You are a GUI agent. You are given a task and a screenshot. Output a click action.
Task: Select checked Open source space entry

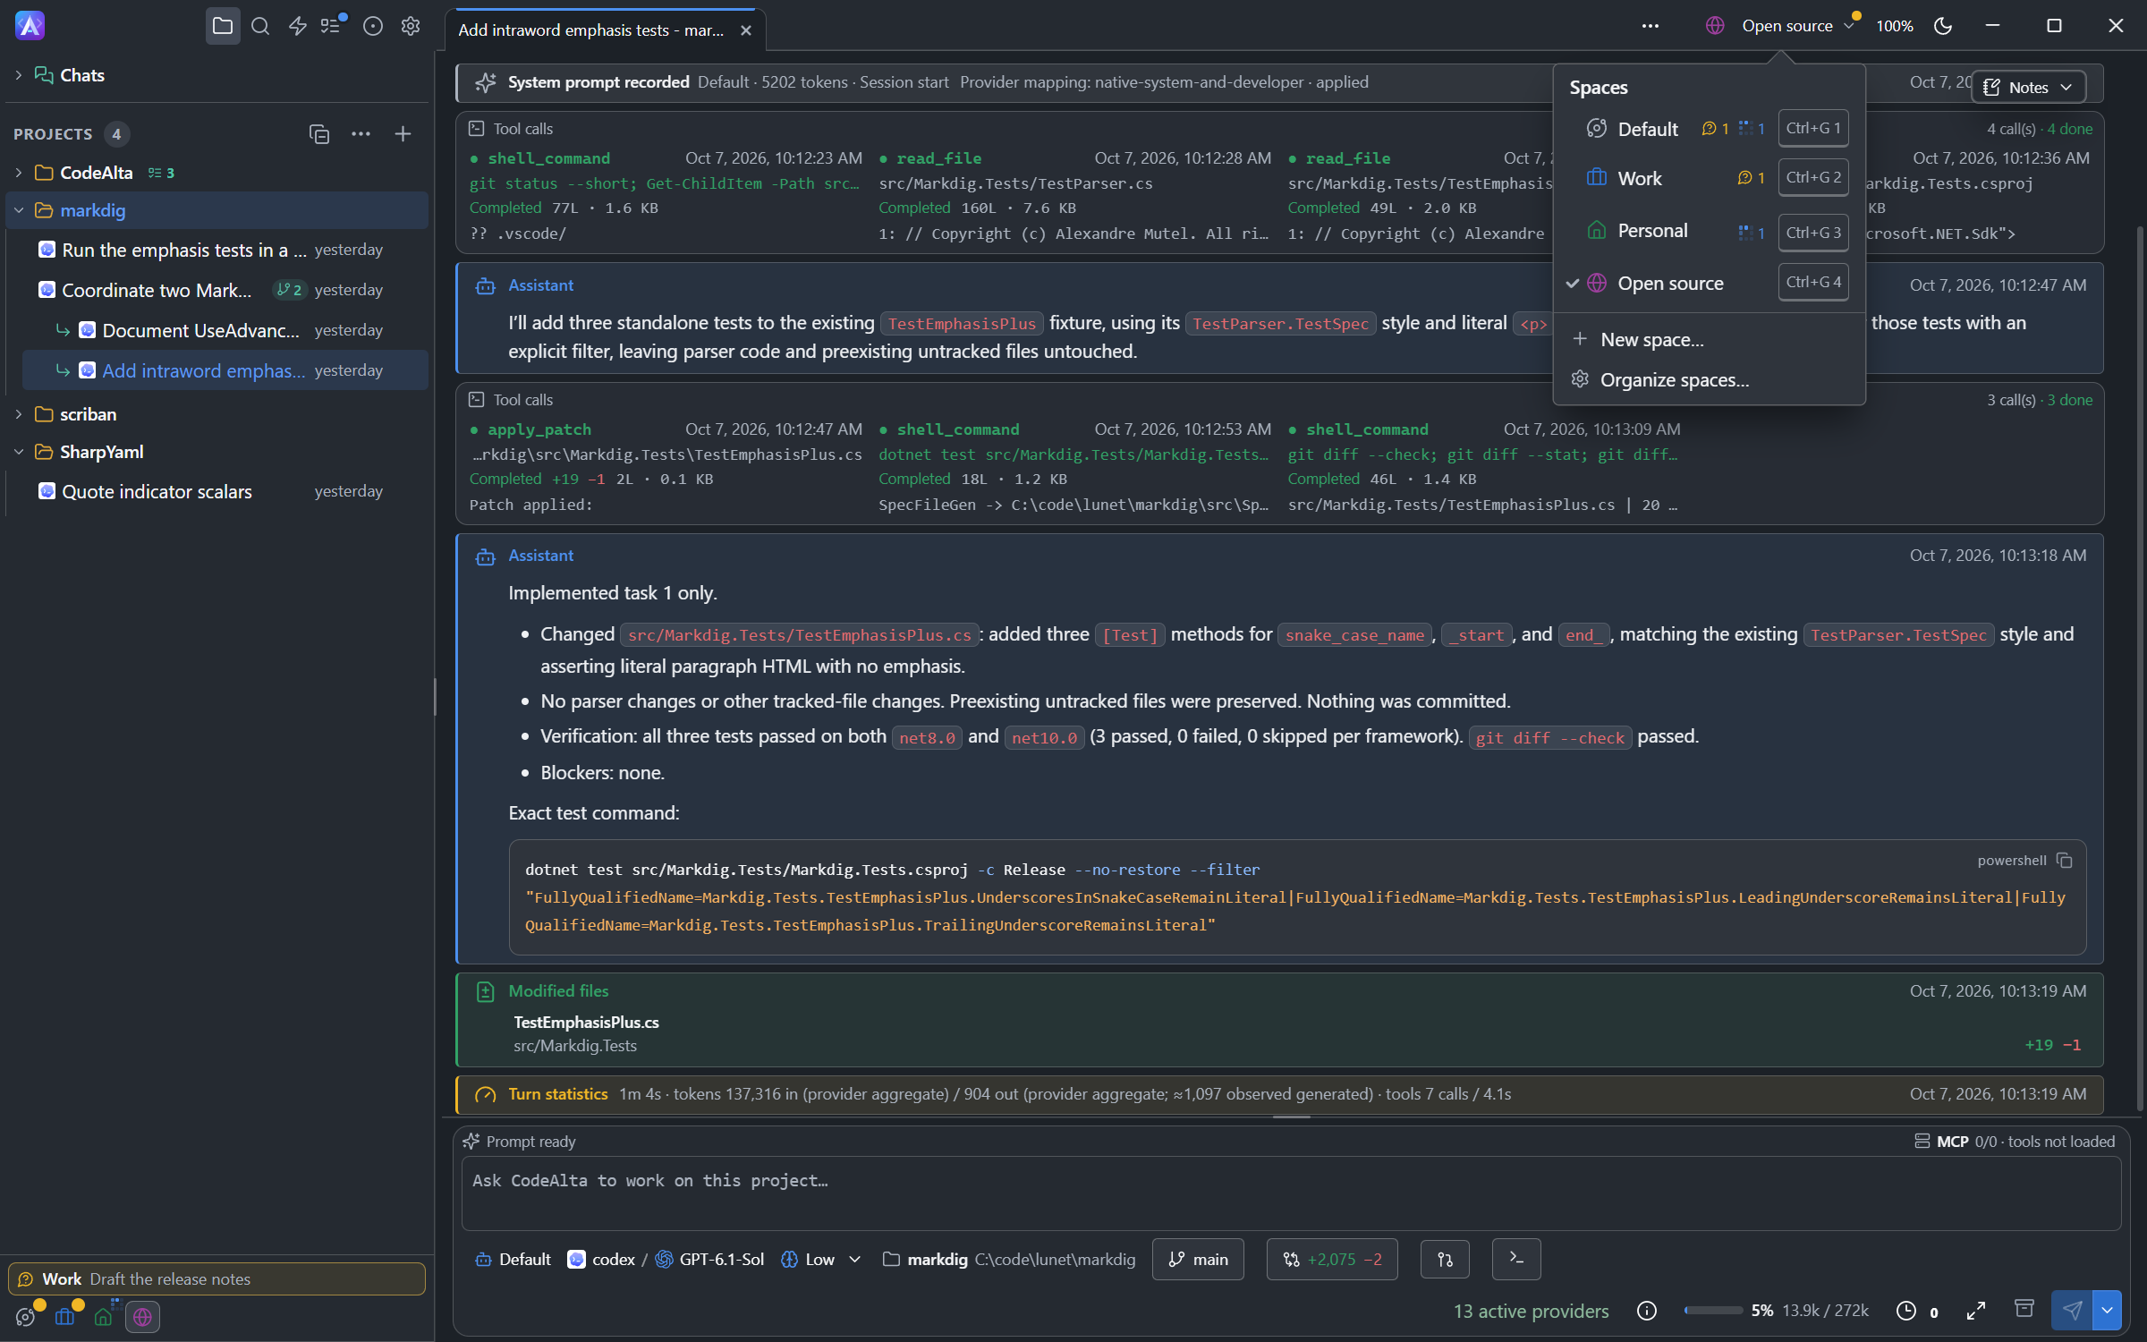1710,283
